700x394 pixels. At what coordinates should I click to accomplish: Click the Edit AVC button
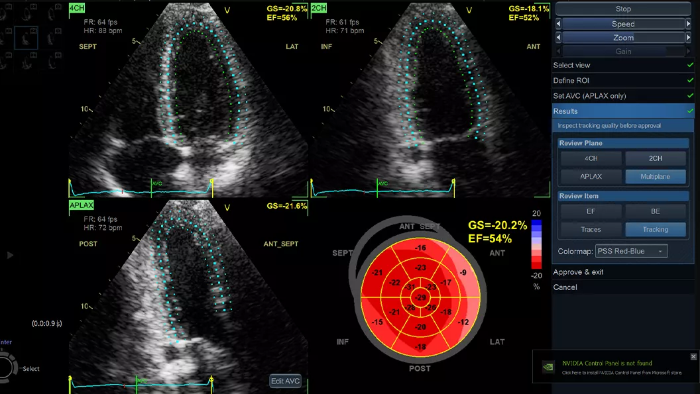pos(285,381)
